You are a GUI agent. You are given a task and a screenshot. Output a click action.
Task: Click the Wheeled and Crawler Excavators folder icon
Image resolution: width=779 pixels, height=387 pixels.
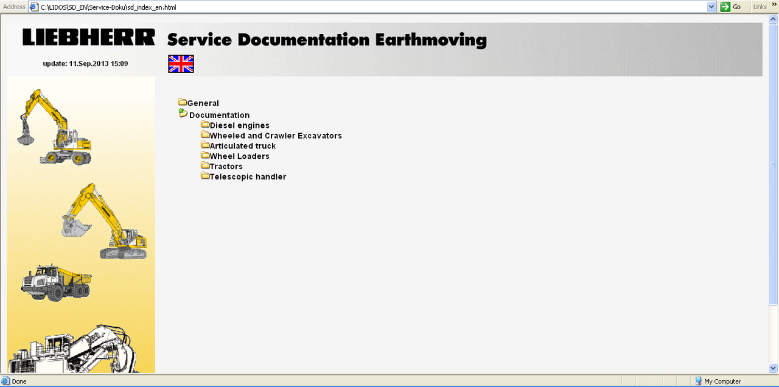[x=205, y=135]
